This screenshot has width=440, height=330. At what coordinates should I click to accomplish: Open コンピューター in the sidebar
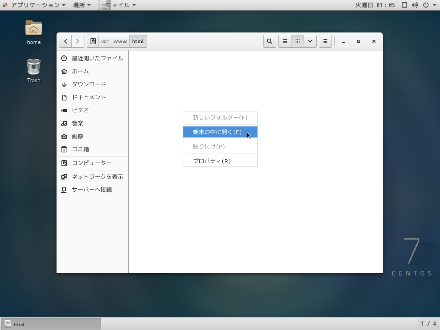[92, 163]
